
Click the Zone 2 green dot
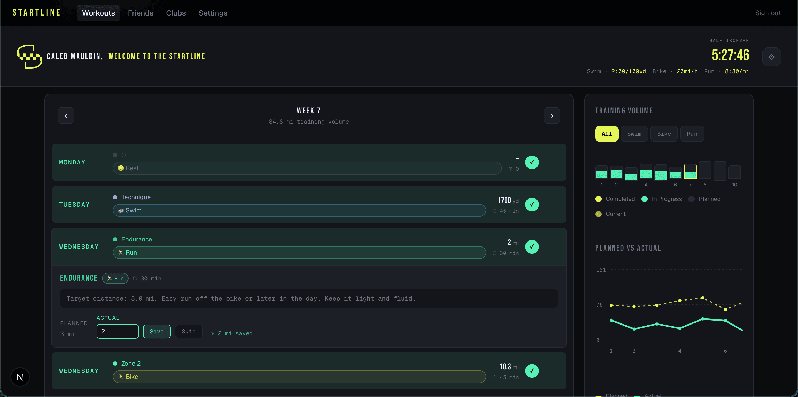[x=115, y=364]
